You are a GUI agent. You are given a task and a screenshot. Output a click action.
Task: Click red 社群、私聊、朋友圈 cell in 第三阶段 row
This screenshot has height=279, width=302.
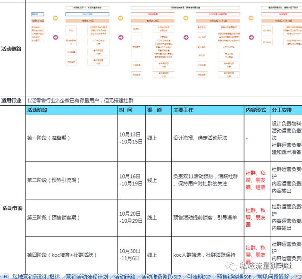(x=257, y=218)
